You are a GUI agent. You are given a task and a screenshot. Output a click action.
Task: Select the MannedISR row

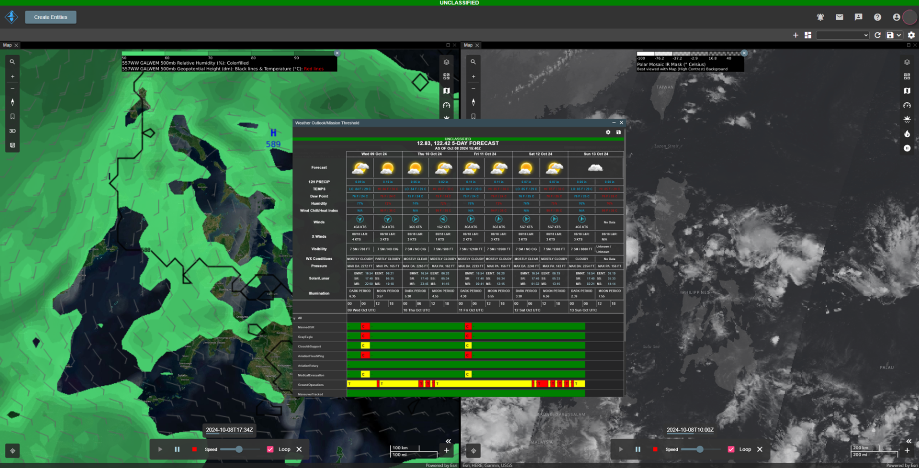click(458, 327)
